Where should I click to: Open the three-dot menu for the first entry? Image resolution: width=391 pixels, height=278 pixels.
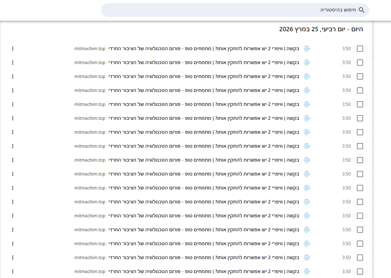pyautogui.click(x=13, y=49)
